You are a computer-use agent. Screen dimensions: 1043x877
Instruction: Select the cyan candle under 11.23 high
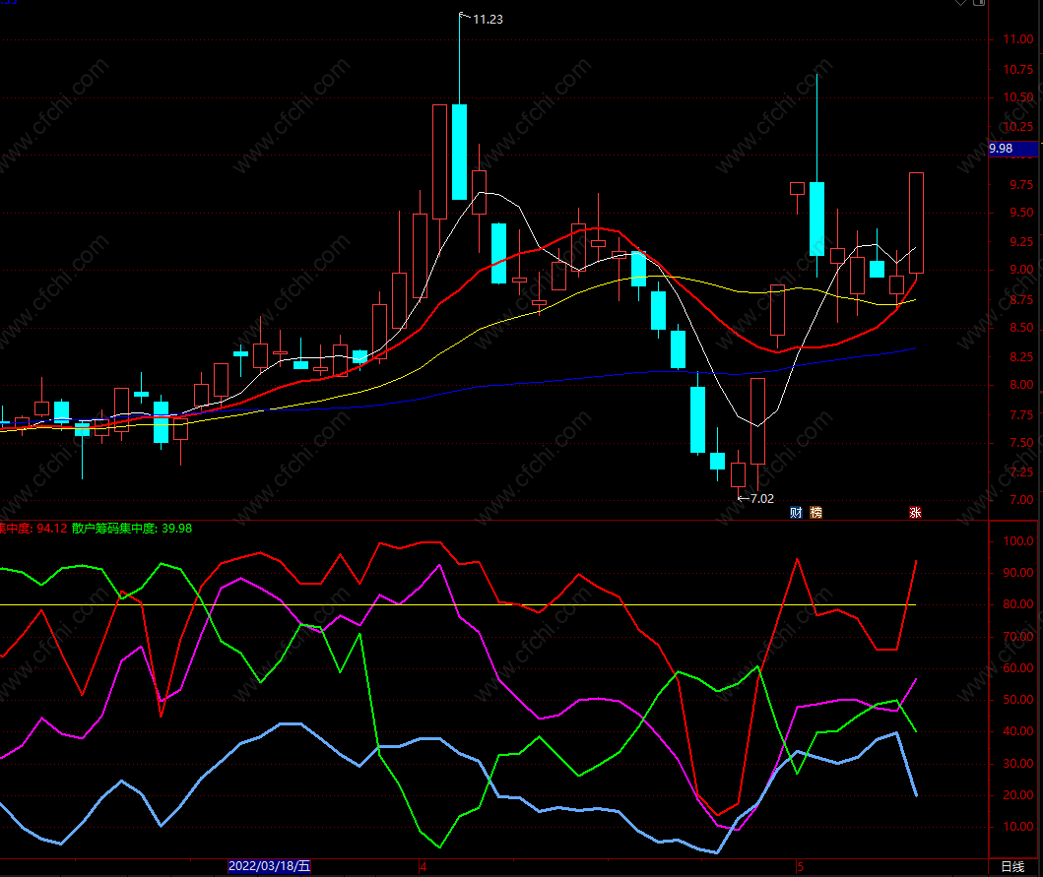(x=459, y=152)
